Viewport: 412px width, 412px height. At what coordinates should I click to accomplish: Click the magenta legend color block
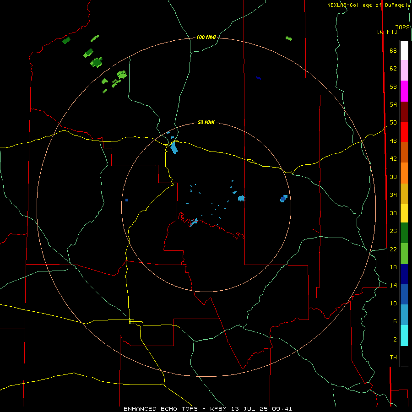404,91
